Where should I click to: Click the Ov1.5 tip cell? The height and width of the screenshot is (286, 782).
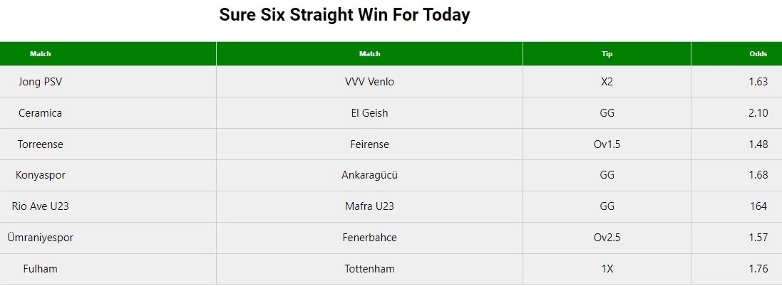click(607, 144)
